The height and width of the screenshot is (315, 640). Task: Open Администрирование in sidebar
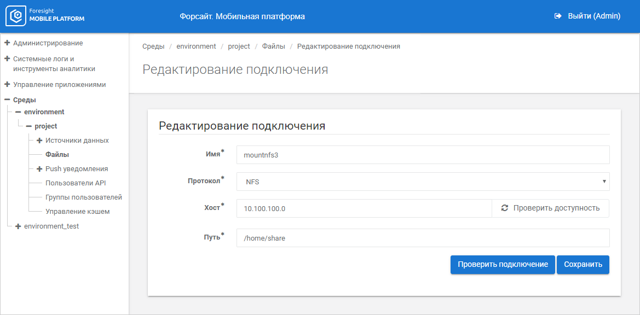pyautogui.click(x=48, y=43)
